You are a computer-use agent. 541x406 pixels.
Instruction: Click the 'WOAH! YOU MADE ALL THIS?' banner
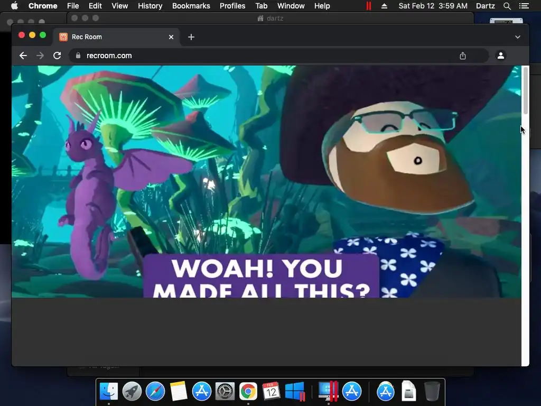coord(261,276)
